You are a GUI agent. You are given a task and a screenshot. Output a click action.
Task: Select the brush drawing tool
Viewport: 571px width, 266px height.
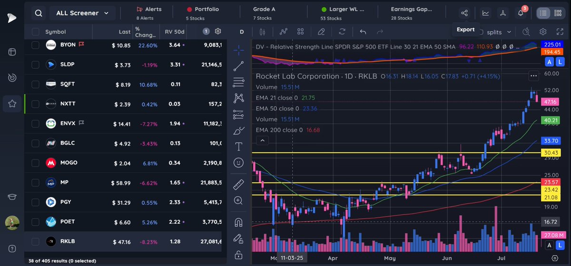tap(239, 130)
